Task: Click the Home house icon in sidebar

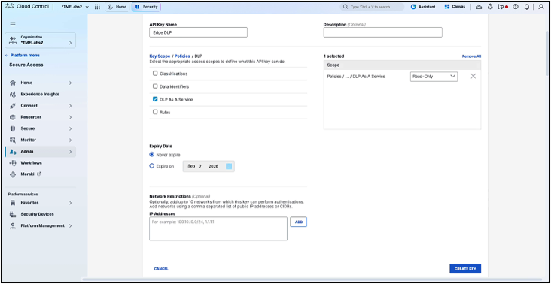Action: [13, 83]
